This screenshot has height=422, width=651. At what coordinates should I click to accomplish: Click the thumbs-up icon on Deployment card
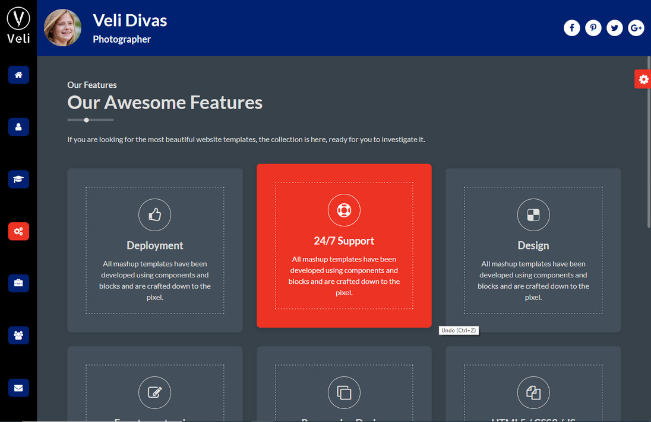click(155, 215)
